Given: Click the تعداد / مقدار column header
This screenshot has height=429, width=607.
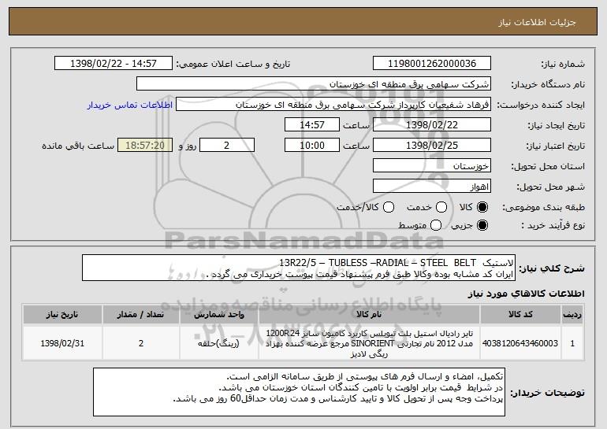Looking at the screenshot, I should coord(141,315).
